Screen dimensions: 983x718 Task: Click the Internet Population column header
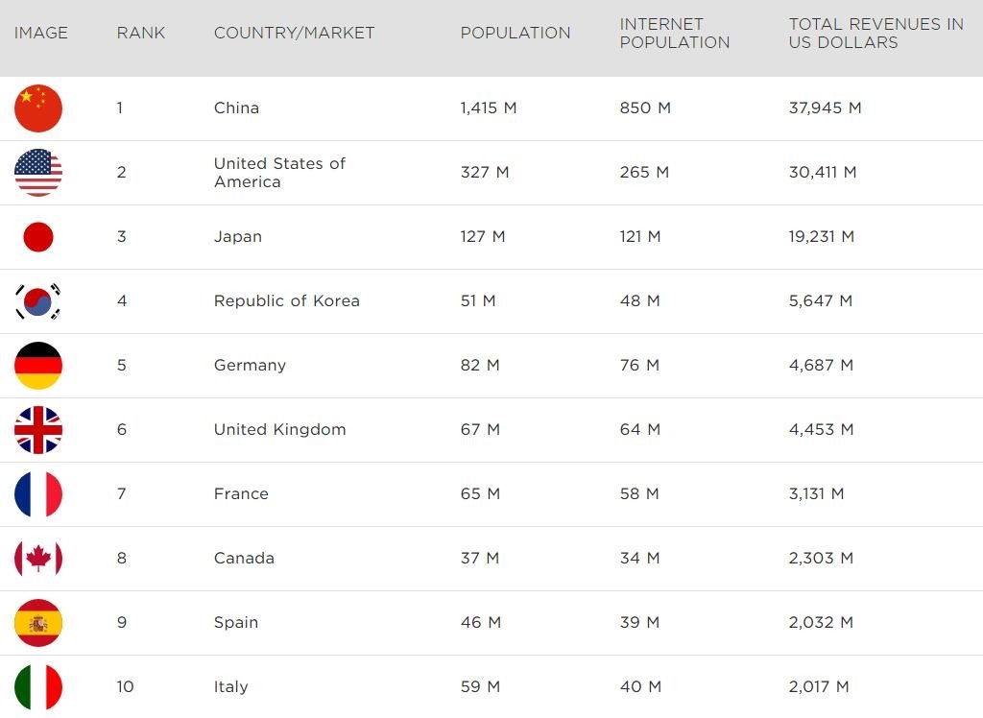coord(675,33)
